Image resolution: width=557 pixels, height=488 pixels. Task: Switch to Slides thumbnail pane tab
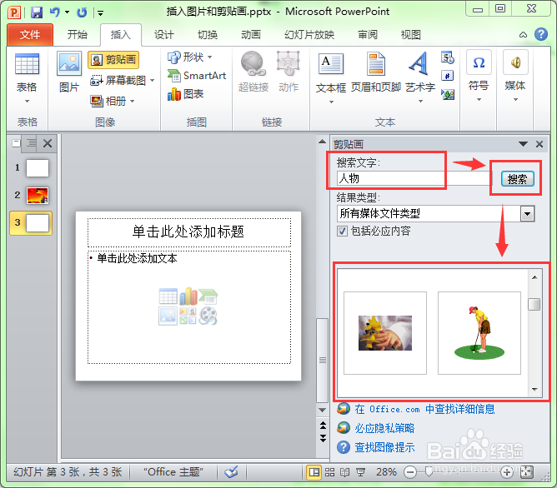click(16, 143)
